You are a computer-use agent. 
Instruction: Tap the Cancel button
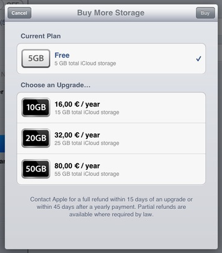point(20,13)
